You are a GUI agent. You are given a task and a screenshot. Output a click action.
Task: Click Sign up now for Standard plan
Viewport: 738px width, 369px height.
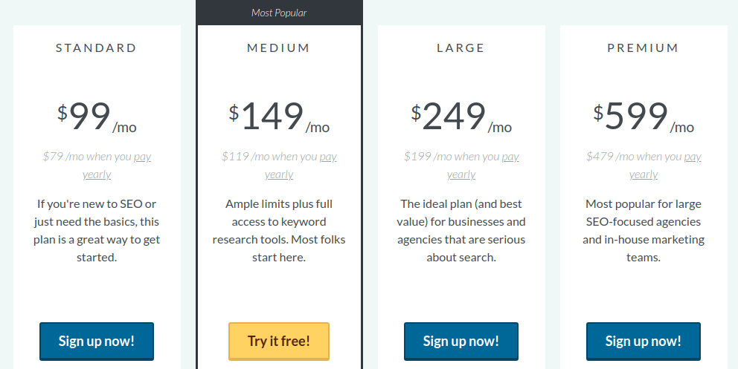point(97,342)
